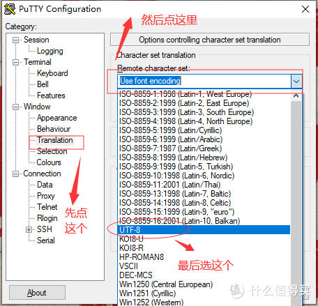This screenshot has height=306, width=318.
Task: Choose KOI8-U encoding
Action: [204, 239]
